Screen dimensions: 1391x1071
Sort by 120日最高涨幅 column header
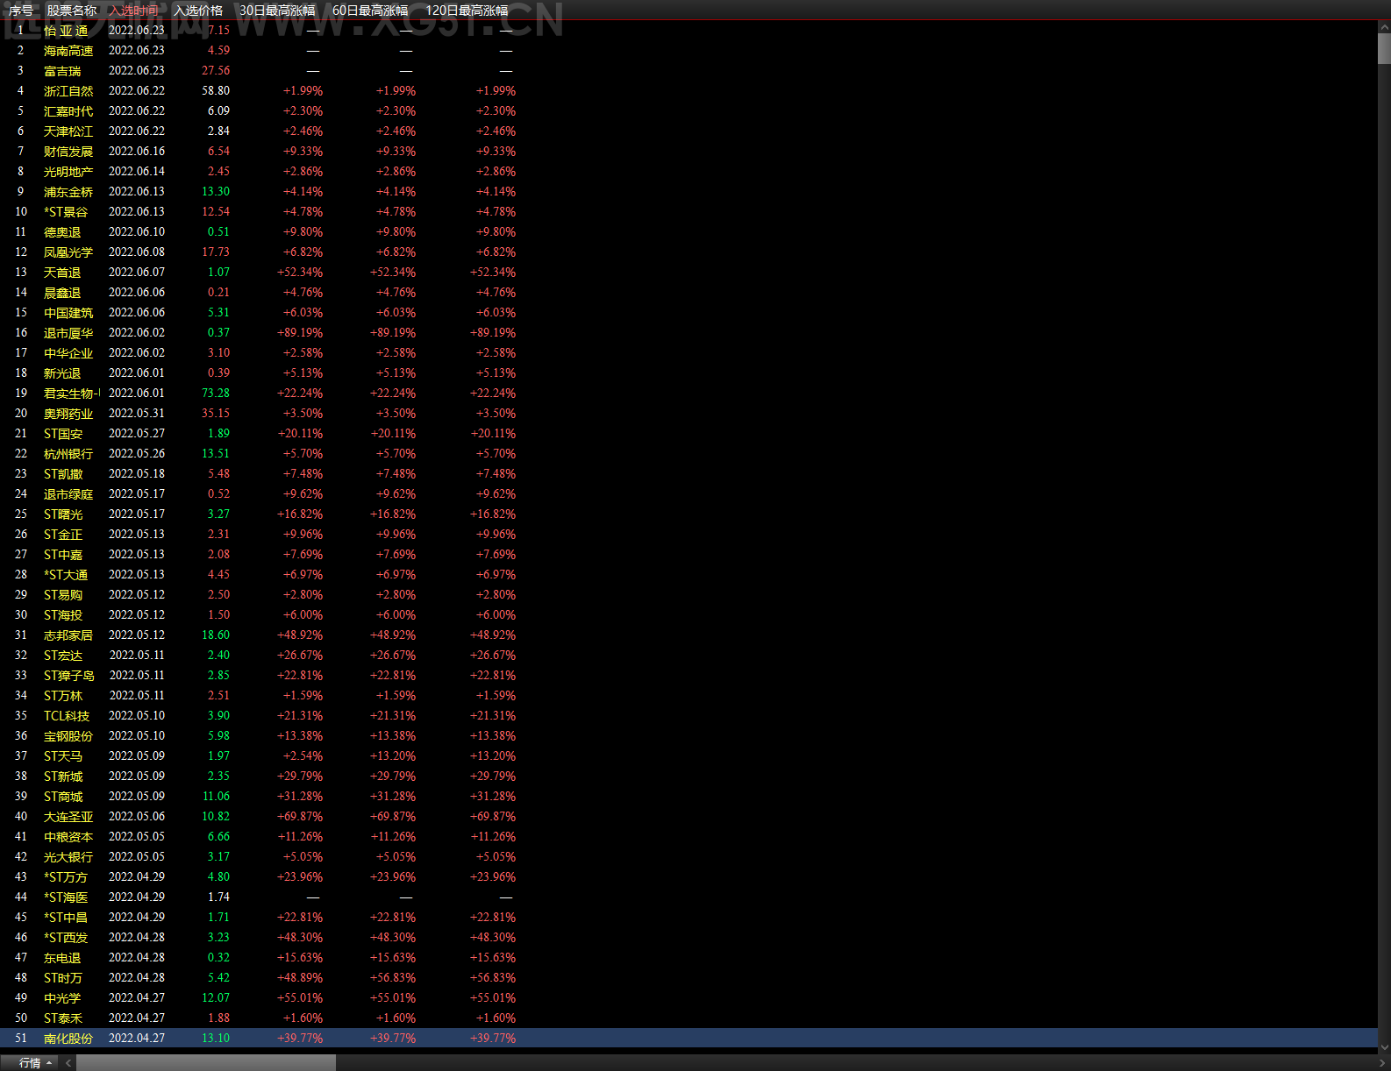click(467, 11)
